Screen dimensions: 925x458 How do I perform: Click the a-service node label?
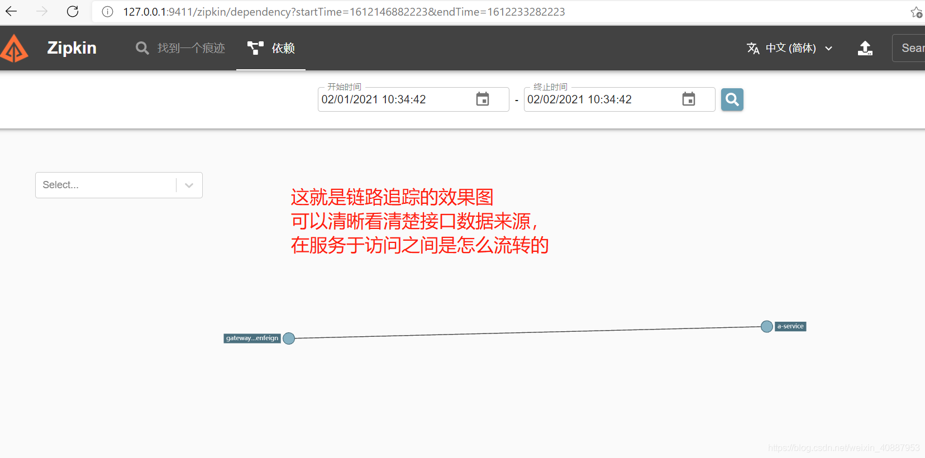(790, 327)
